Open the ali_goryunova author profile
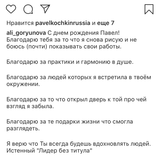 coord(26,33)
